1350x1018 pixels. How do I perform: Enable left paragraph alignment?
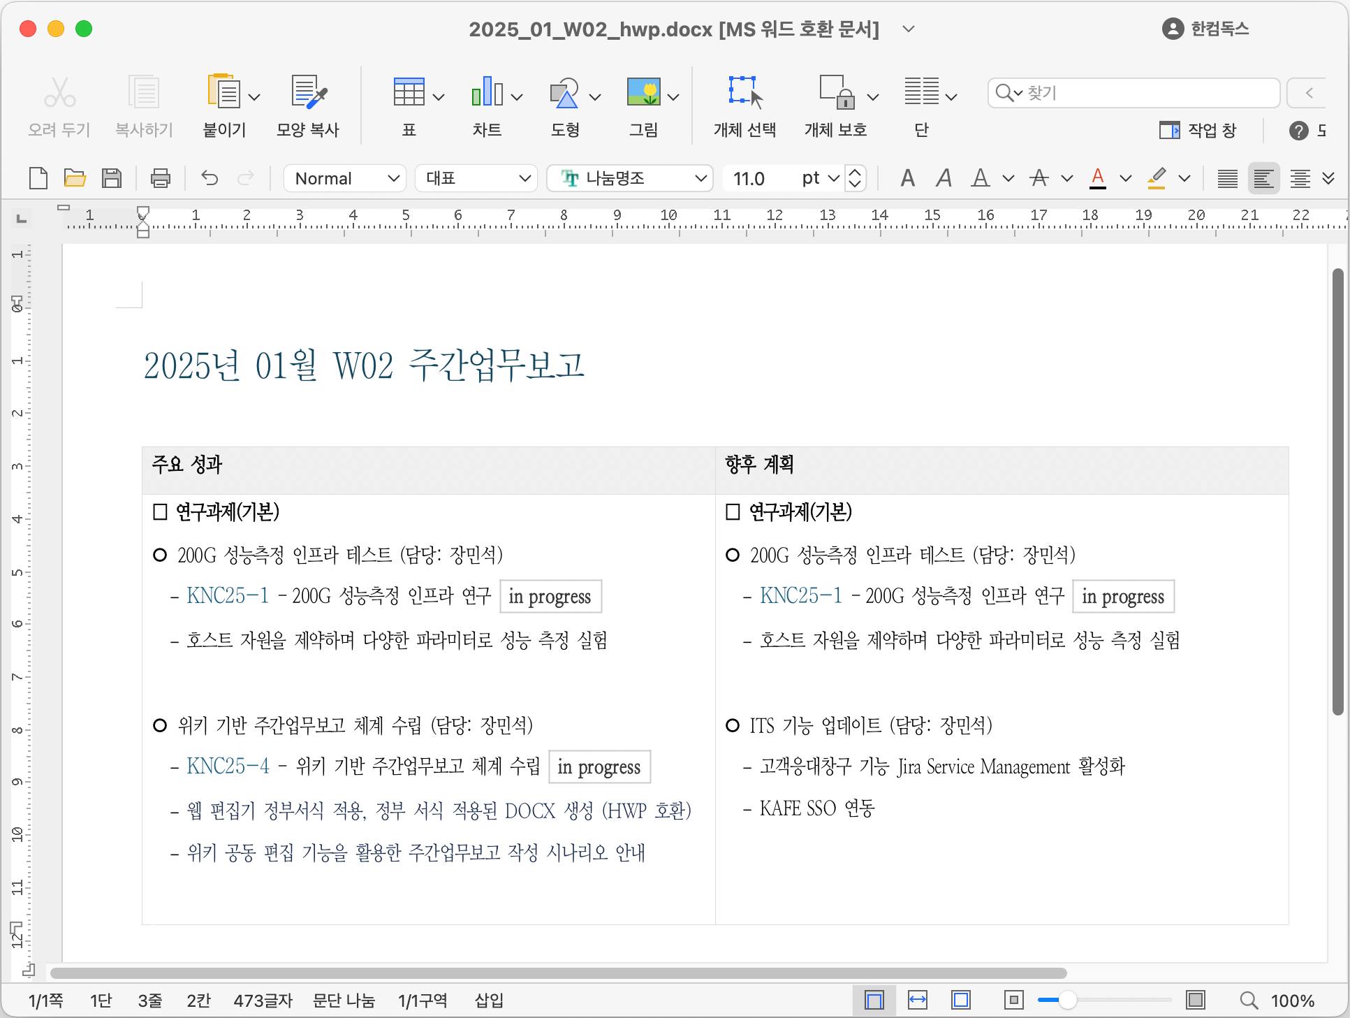pyautogui.click(x=1263, y=179)
